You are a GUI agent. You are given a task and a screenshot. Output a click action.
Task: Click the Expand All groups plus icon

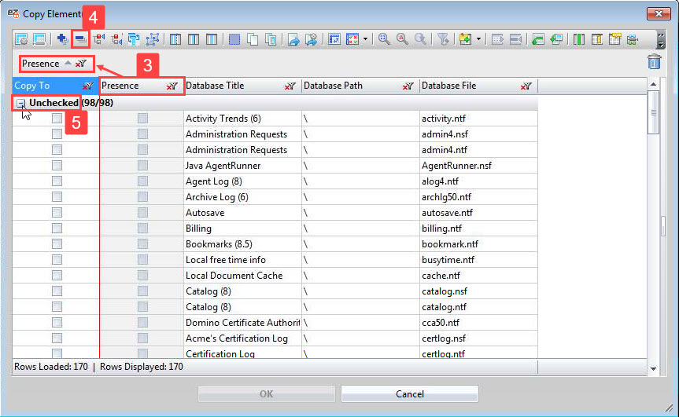pyautogui.click(x=62, y=38)
